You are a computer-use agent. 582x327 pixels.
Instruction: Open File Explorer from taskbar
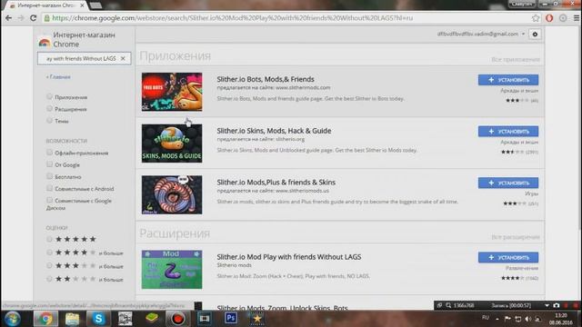[x=72, y=319]
